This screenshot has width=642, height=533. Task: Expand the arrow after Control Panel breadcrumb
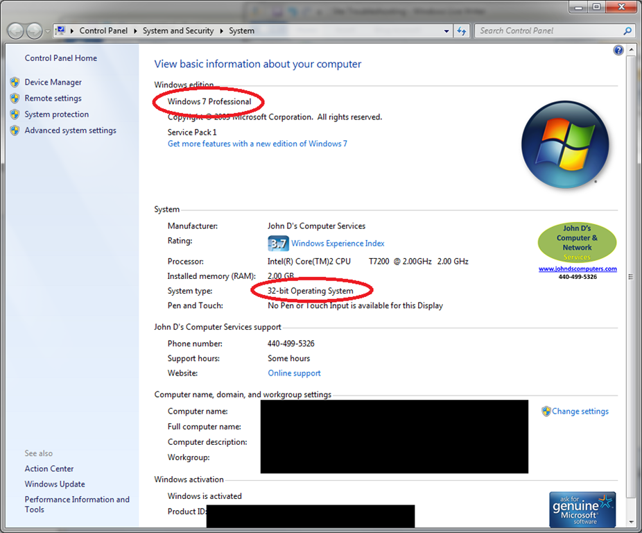point(135,31)
